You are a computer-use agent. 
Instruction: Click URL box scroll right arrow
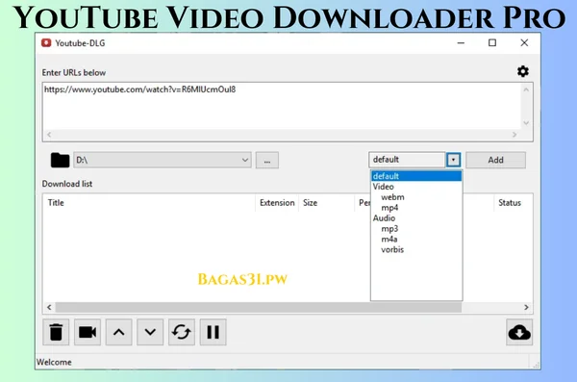[514, 135]
